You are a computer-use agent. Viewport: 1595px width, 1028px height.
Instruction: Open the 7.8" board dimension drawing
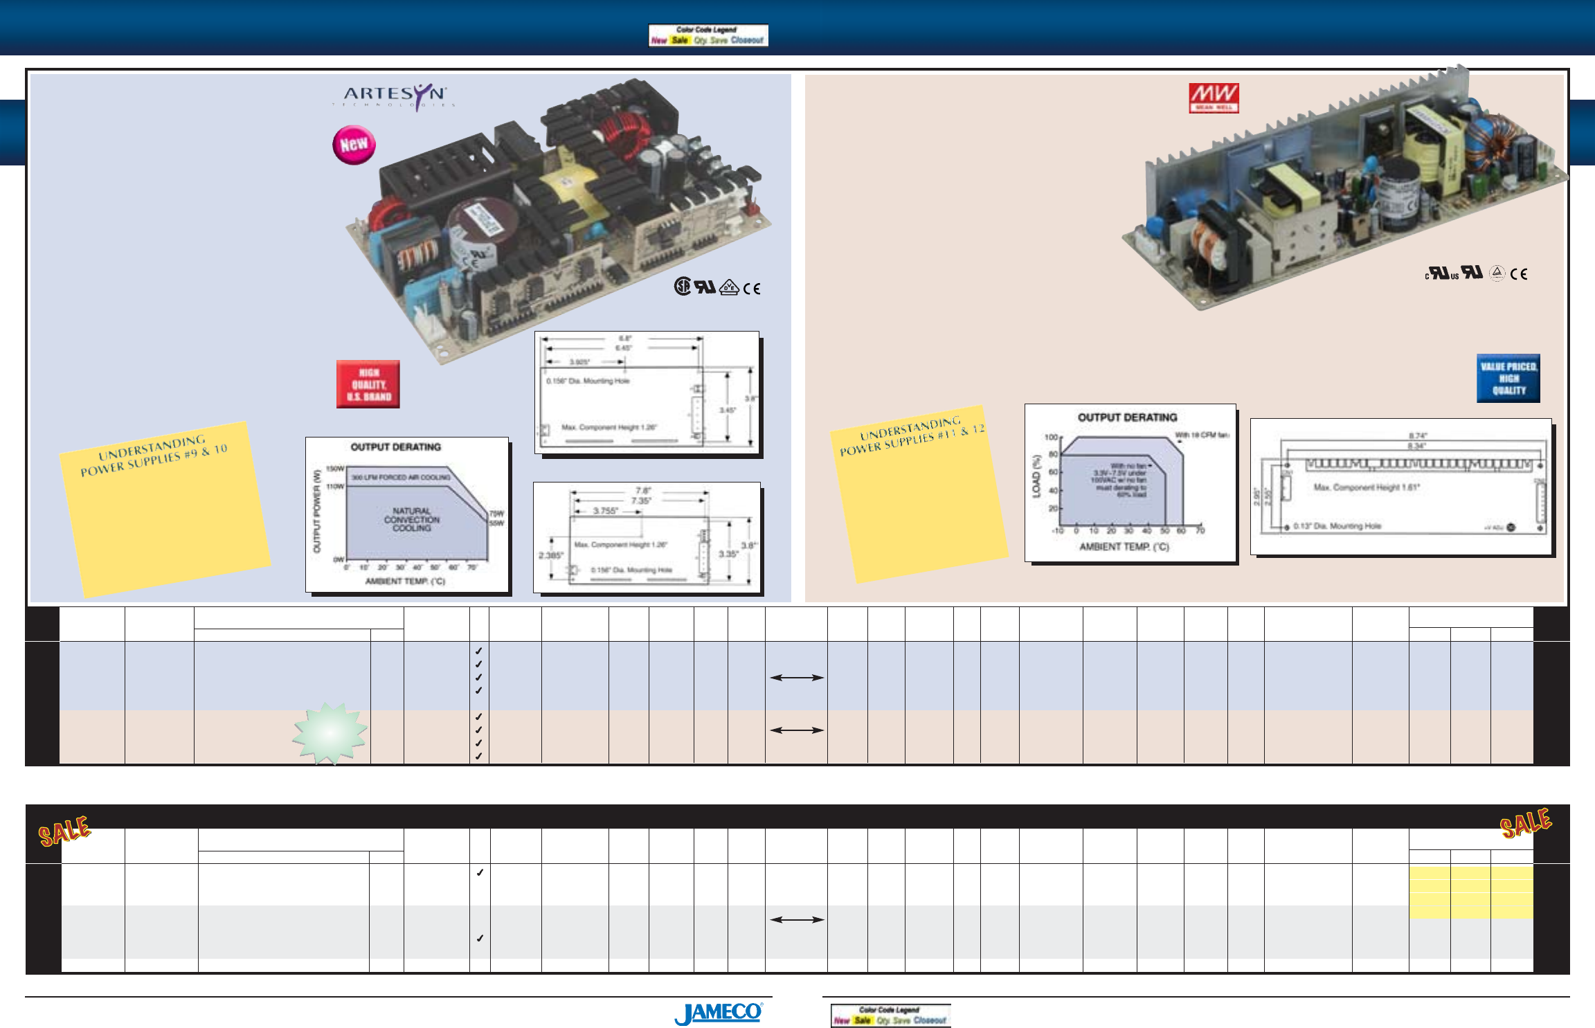tap(647, 537)
